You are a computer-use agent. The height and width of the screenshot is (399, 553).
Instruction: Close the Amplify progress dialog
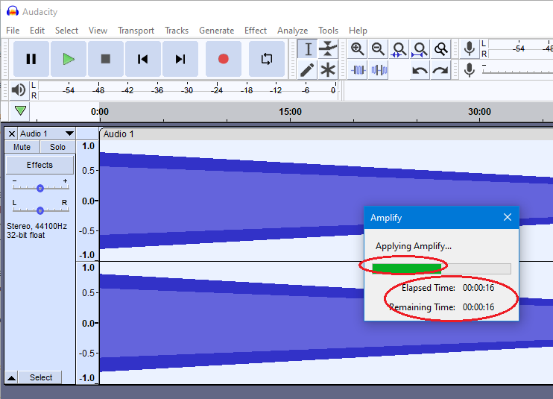pos(507,217)
